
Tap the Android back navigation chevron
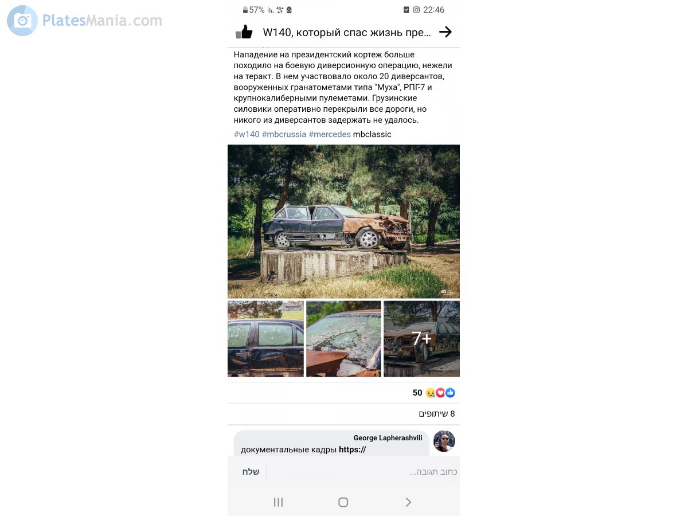tap(408, 502)
